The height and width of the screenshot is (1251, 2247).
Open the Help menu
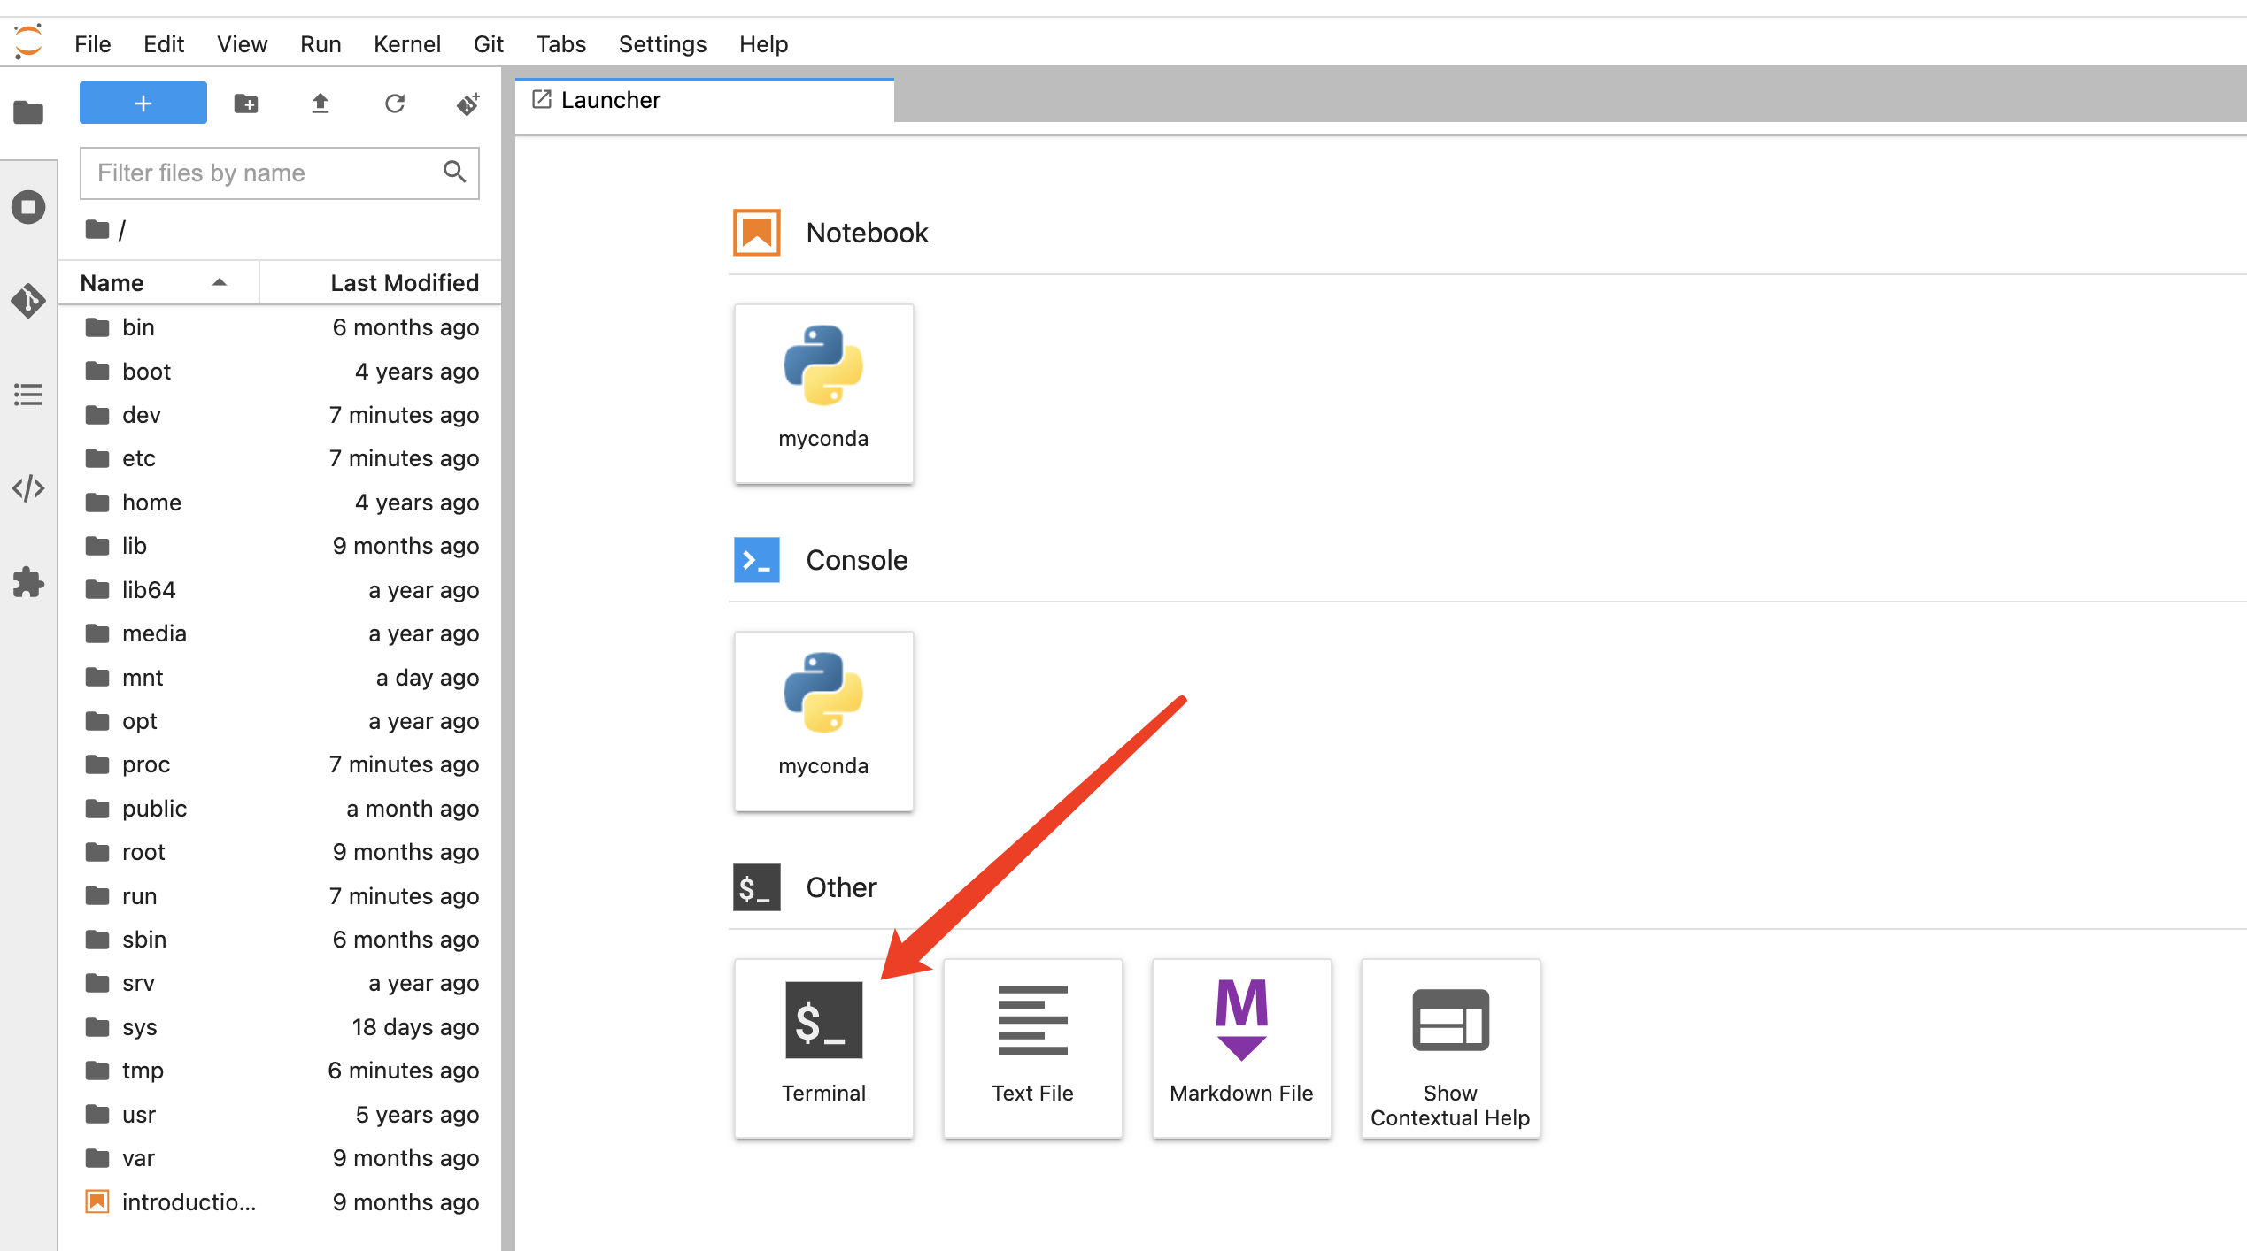coord(764,44)
